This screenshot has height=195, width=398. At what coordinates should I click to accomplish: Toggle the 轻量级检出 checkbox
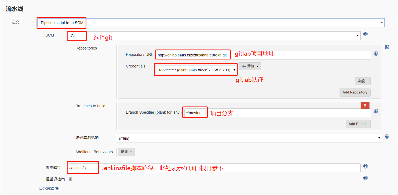[x=70, y=179]
